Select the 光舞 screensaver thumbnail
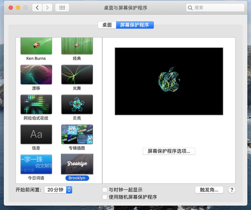 [77, 75]
